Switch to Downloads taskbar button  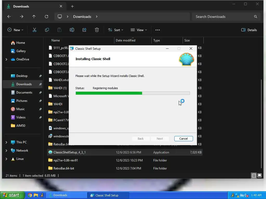[x=66, y=195]
